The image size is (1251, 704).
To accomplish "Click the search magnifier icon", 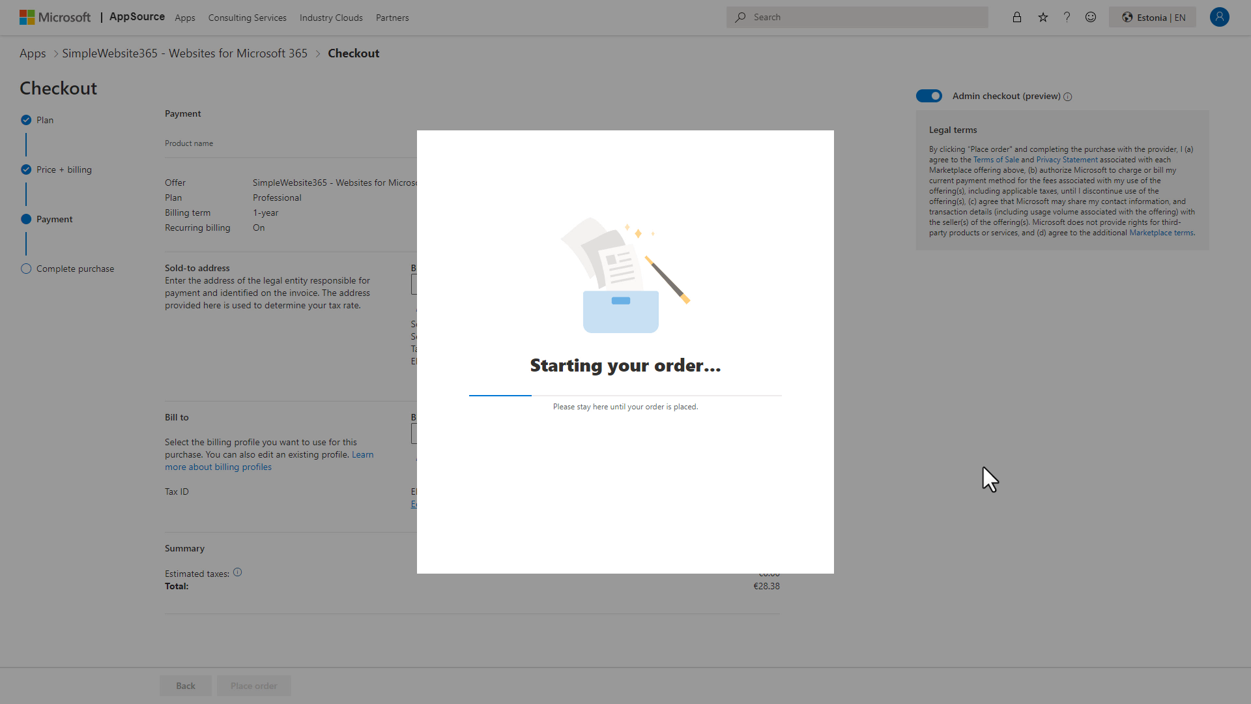I will click(740, 18).
